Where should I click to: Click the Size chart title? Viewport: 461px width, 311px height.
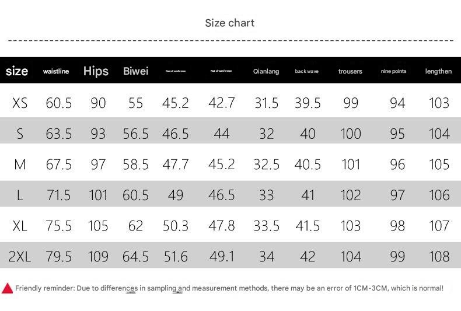coord(230,23)
